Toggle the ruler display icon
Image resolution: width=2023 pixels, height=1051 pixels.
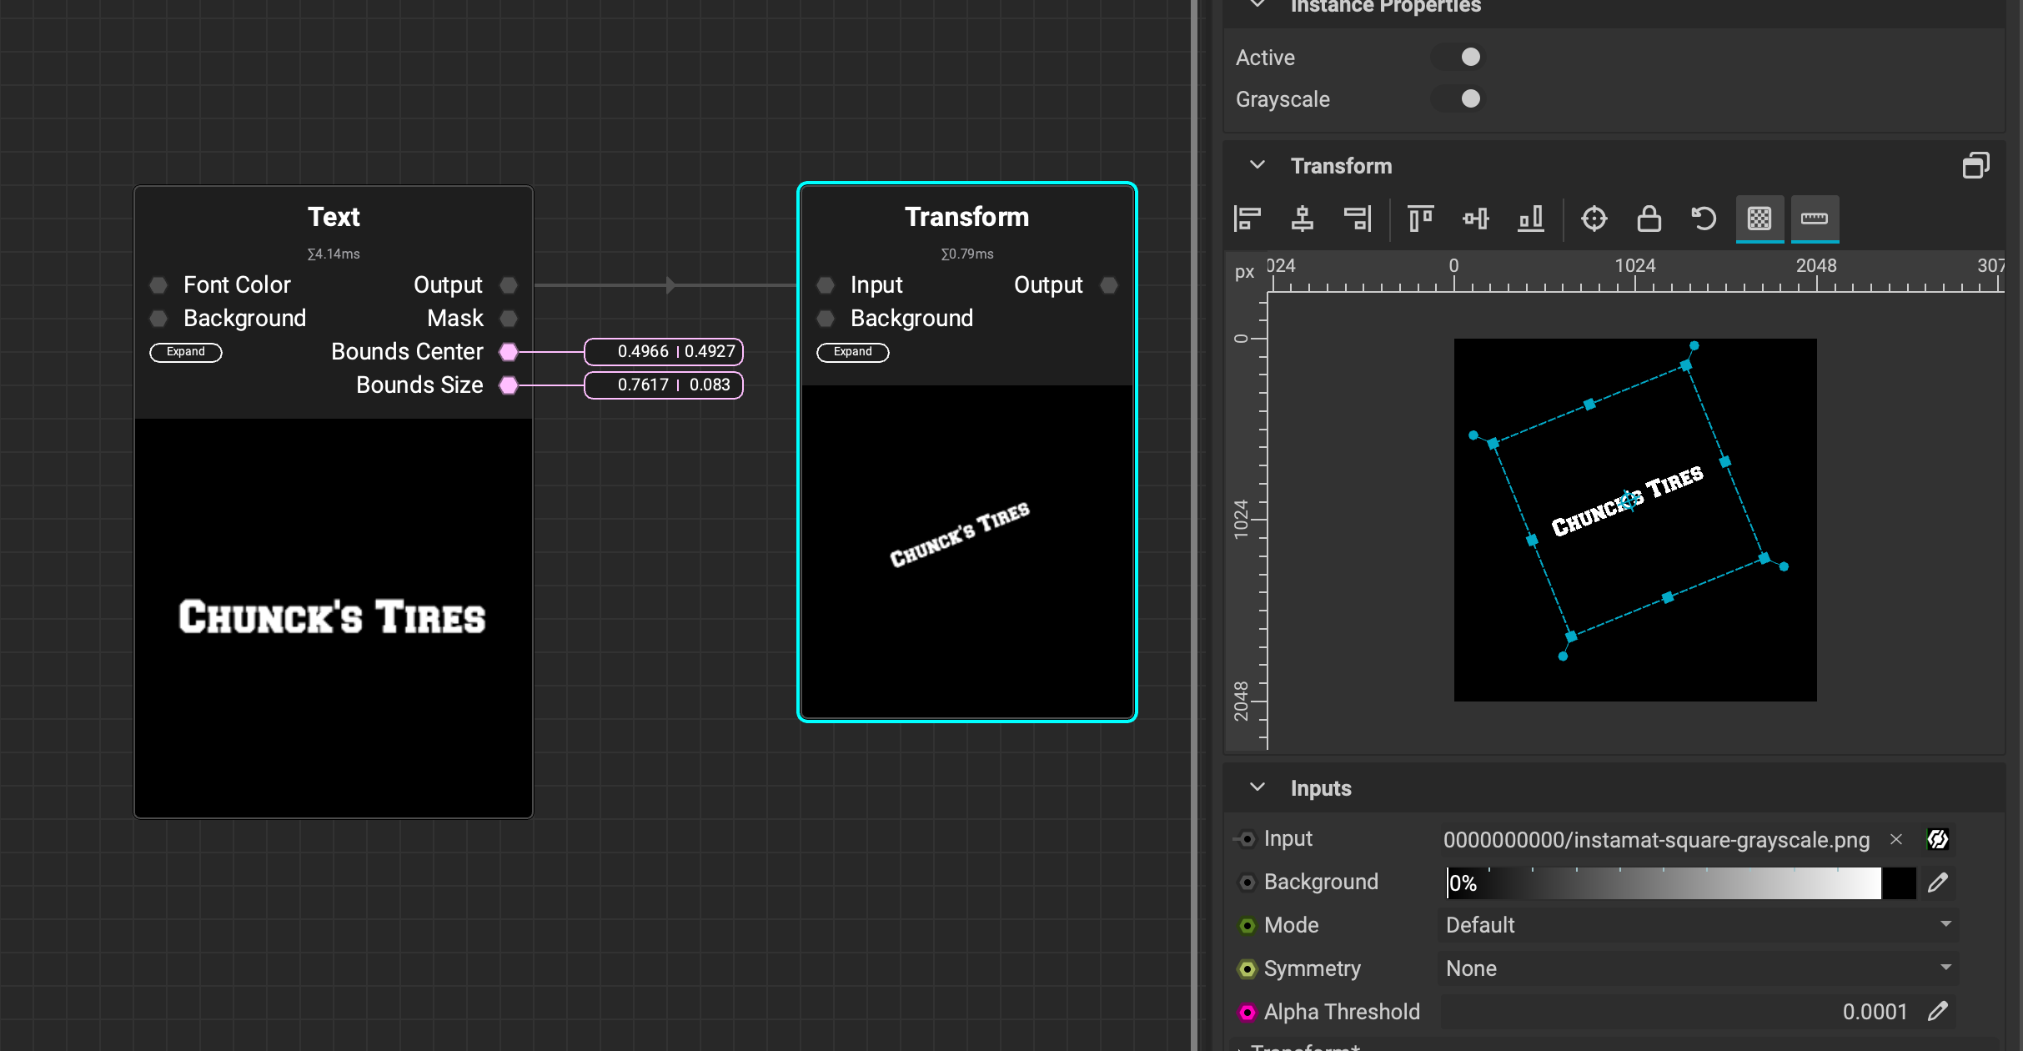pyautogui.click(x=1815, y=219)
